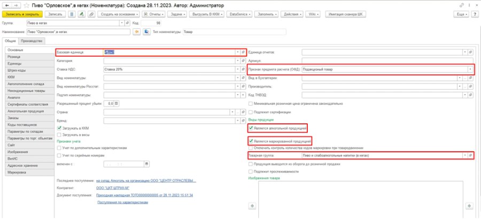Viewport: 481px width, 219px height.
Task: Open Маркировка section in sidebar
Action: click(30, 173)
